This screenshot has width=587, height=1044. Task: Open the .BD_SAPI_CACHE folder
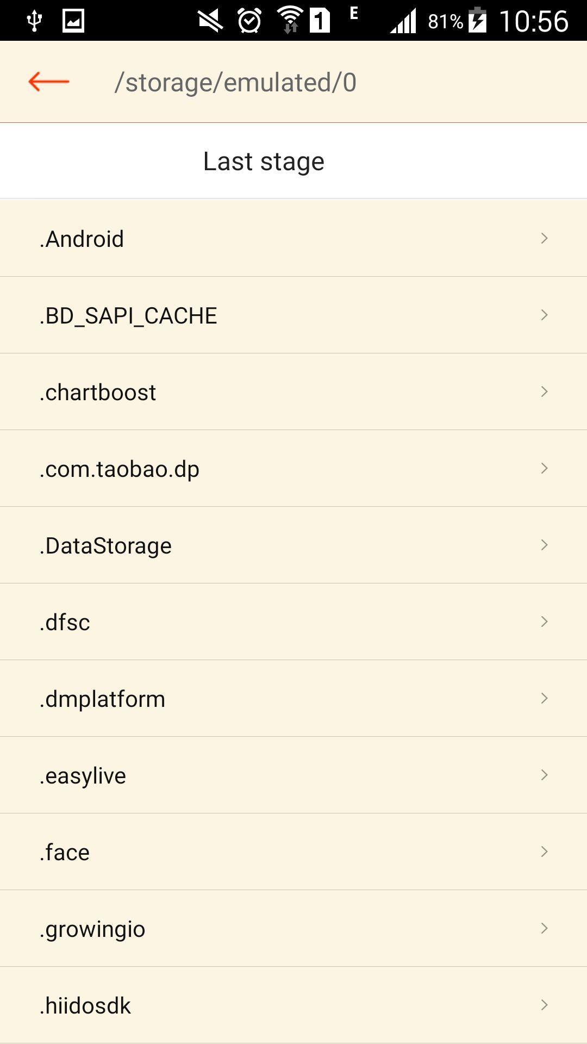click(x=293, y=315)
